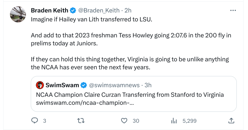Click SwimSwam's blue verified badge

tap(83, 85)
